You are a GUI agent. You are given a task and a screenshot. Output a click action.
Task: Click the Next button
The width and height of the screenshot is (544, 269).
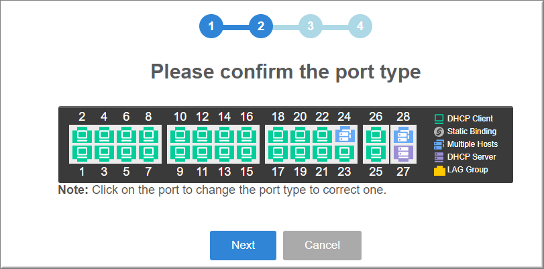coord(243,246)
